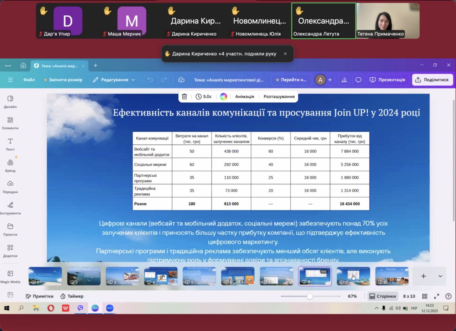The image size is (456, 331).
Task: Start the Presentation button
Action: pos(388,80)
